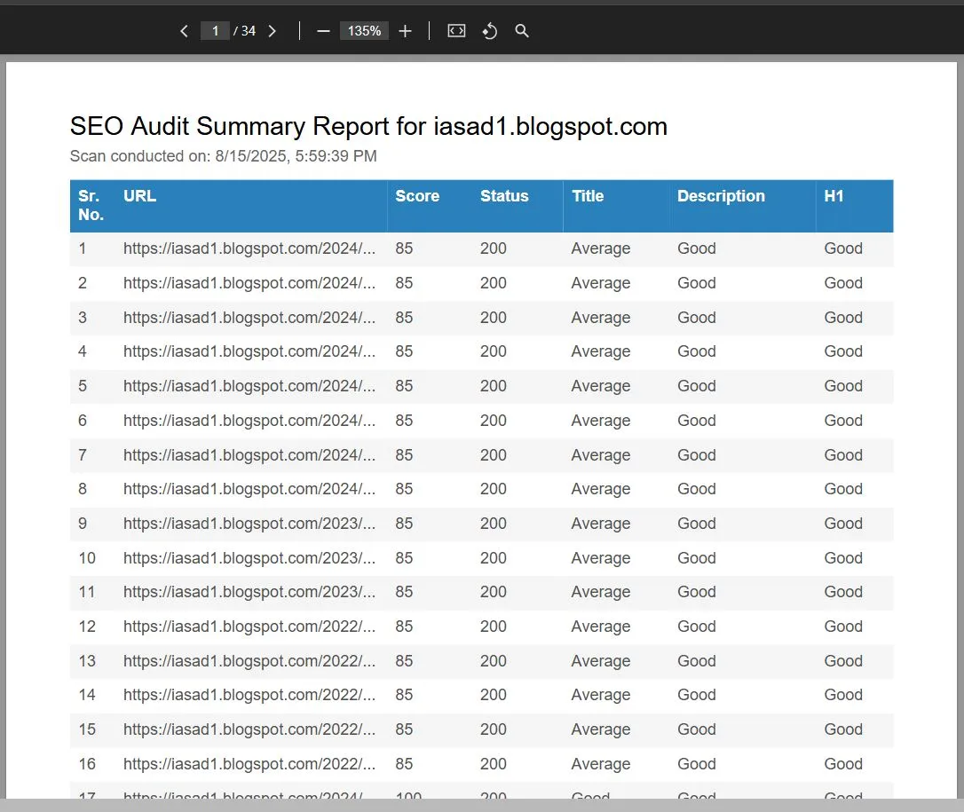Open document search with the magnifier icon
Viewport: 964px width, 812px height.
click(x=521, y=30)
